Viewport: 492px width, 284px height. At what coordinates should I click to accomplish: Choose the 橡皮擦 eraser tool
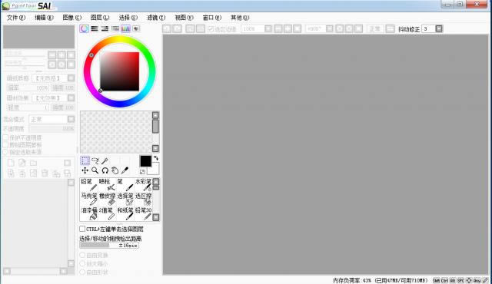point(107,199)
